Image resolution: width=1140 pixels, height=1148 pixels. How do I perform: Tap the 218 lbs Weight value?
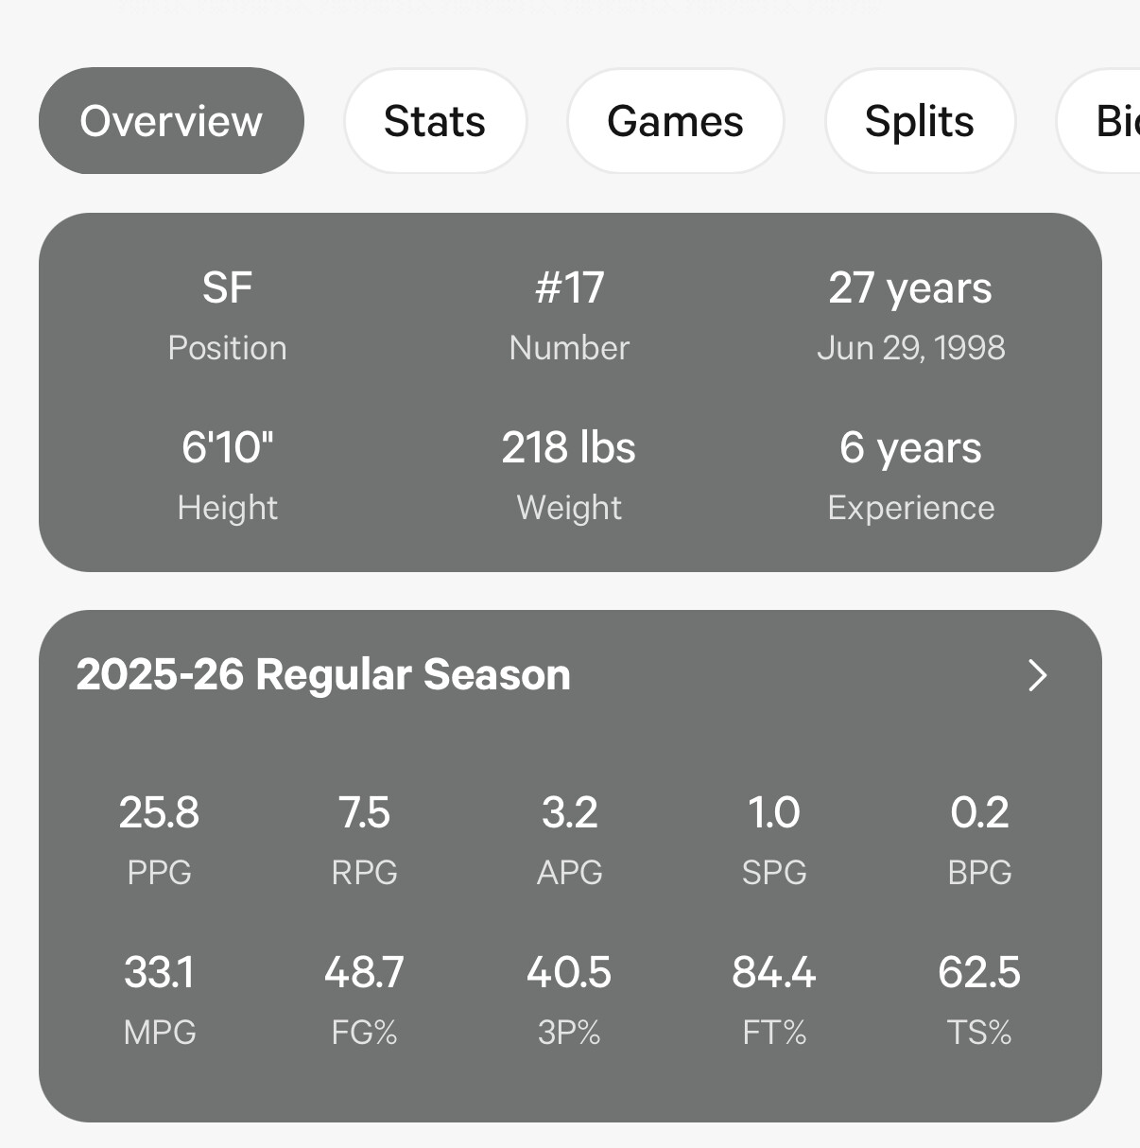(569, 472)
